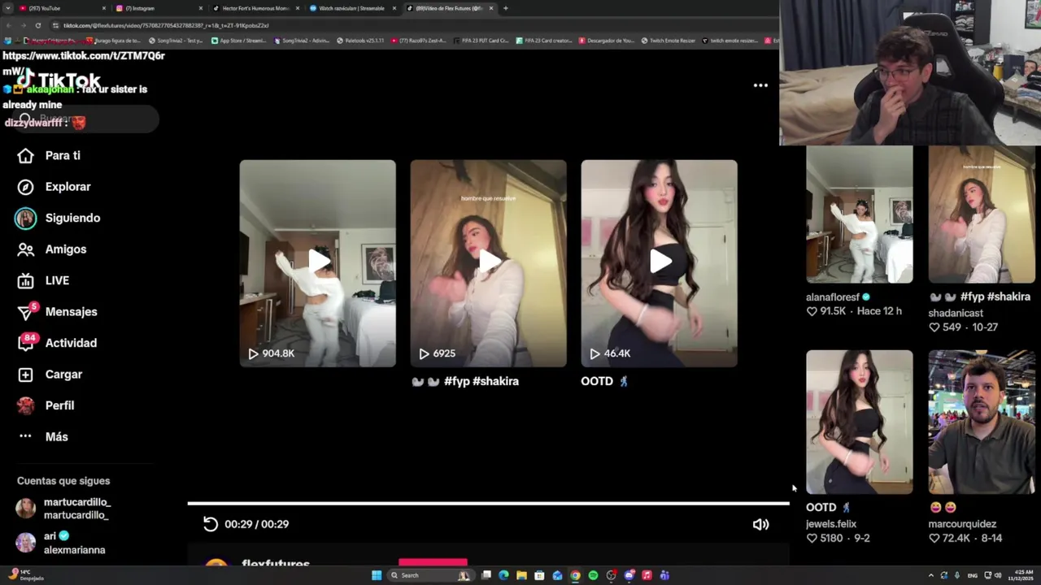Click flexfutures author name below video
The width and height of the screenshot is (1041, 585).
point(276,563)
